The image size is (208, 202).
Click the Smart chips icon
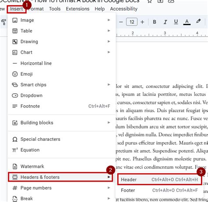pos(15,84)
